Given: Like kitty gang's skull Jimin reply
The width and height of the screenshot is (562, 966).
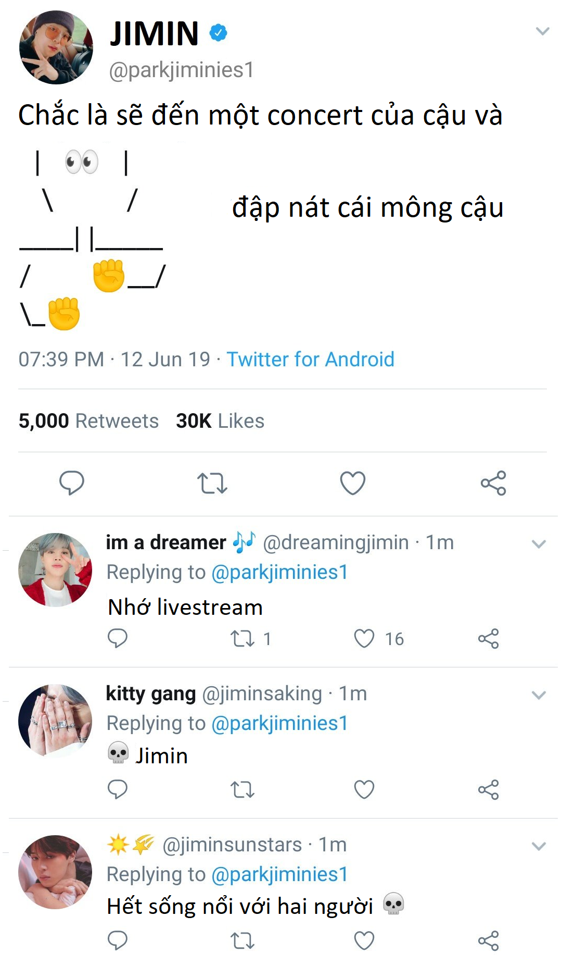Looking at the screenshot, I should click(364, 789).
